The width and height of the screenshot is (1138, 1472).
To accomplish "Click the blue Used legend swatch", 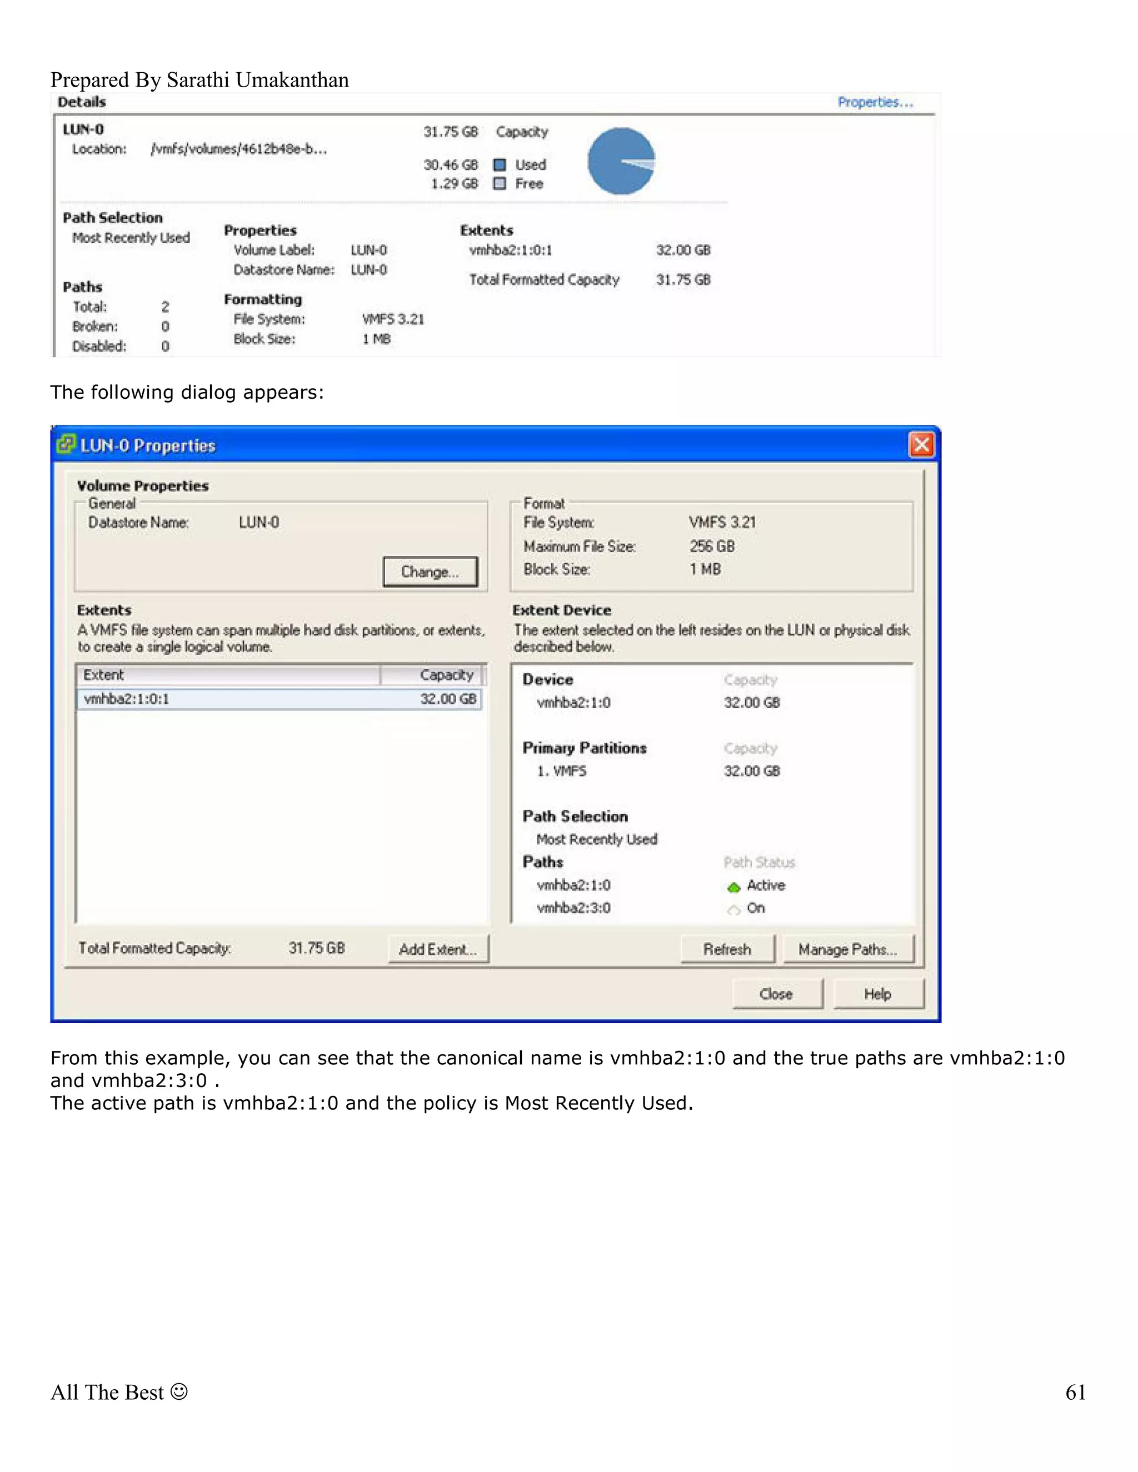I will (x=500, y=164).
